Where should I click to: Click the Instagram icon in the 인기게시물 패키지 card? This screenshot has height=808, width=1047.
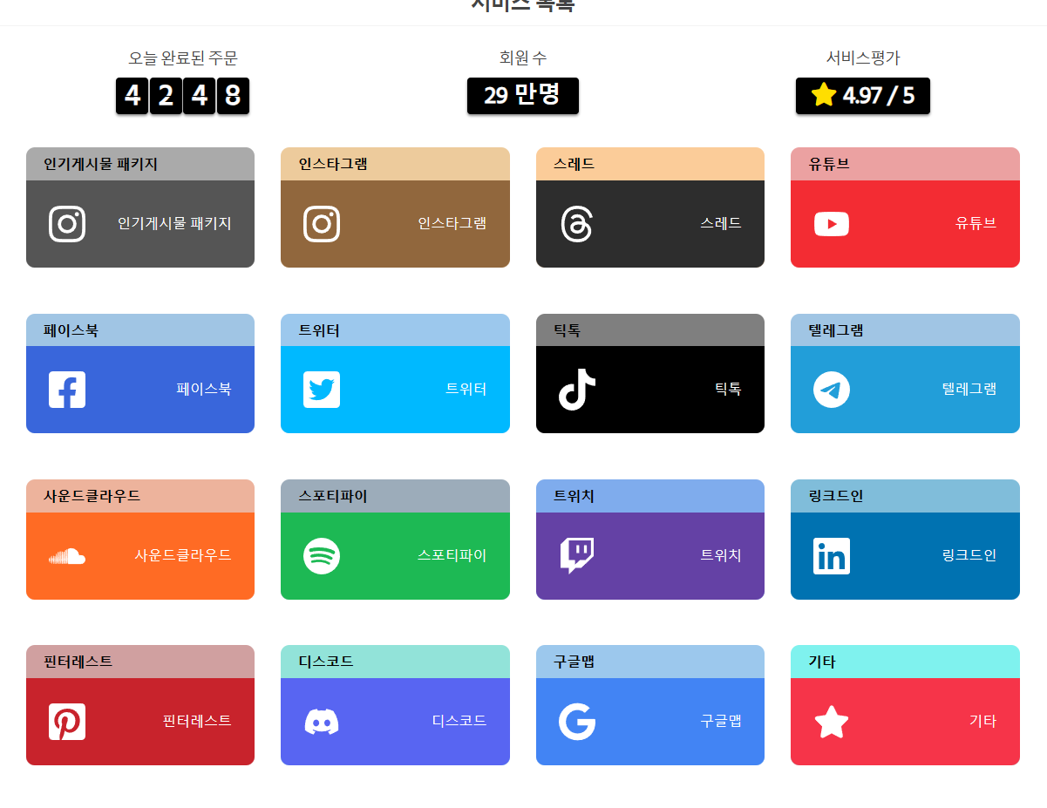click(x=67, y=224)
